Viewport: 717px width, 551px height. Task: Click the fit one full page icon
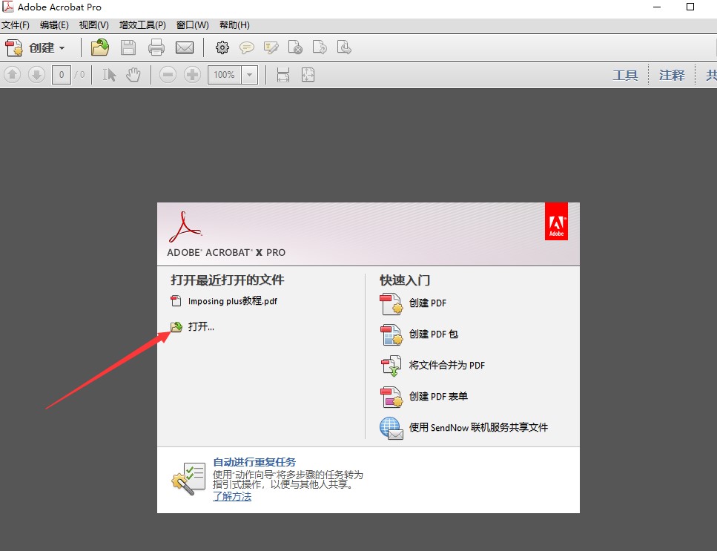click(308, 75)
